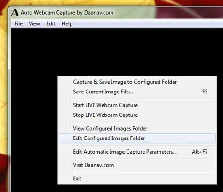Open the File menu
This screenshot has height=192, width=223.
pos(18,24)
